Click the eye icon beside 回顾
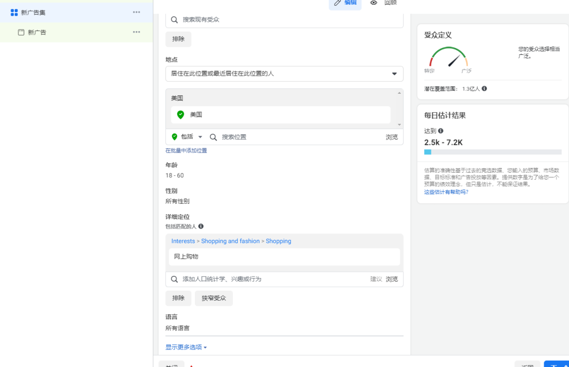Image resolution: width=569 pixels, height=367 pixels. [x=374, y=3]
